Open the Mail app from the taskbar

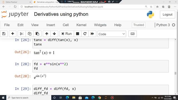click(x=86, y=97)
